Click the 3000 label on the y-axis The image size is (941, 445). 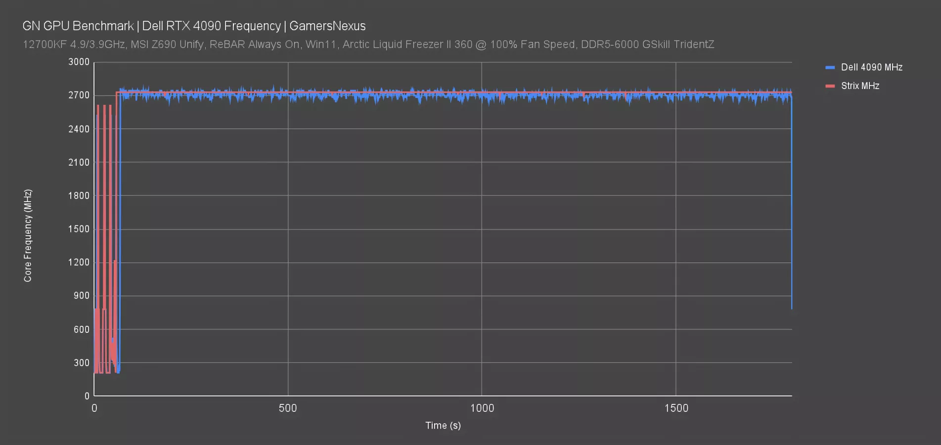79,62
